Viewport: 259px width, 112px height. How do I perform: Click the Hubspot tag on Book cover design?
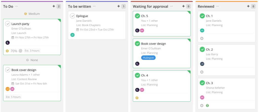148,58
